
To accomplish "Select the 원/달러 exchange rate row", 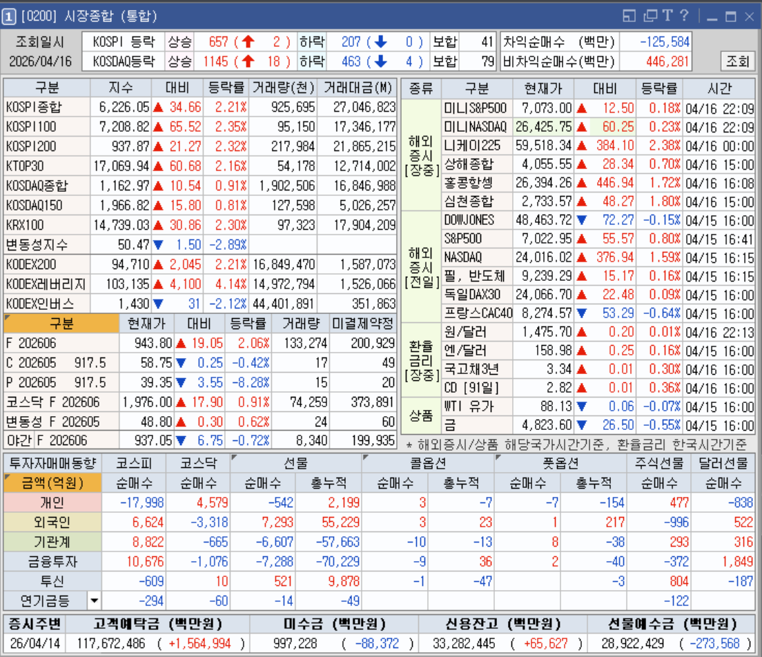I will coord(477,332).
